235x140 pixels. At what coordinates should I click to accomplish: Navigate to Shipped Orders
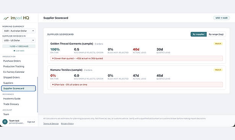pos(11,78)
